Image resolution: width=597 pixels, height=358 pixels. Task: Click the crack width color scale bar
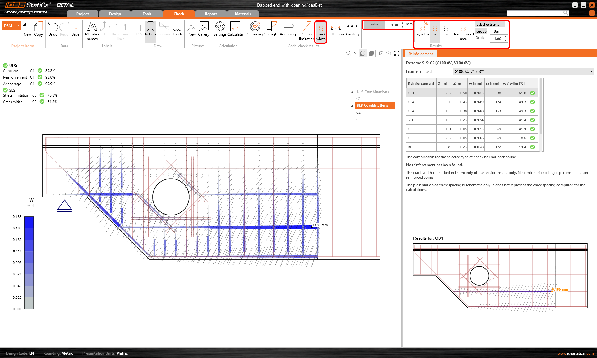click(x=29, y=262)
